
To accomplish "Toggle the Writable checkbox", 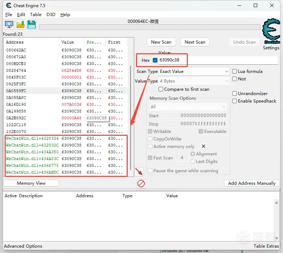I will (x=150, y=131).
